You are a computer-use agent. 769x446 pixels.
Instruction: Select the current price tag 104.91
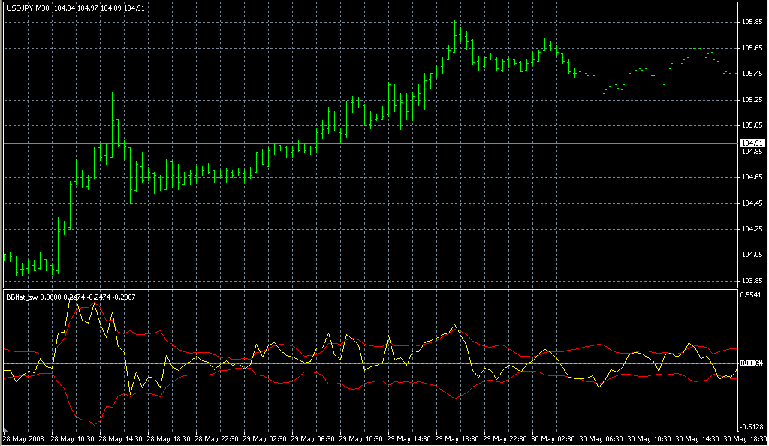752,143
